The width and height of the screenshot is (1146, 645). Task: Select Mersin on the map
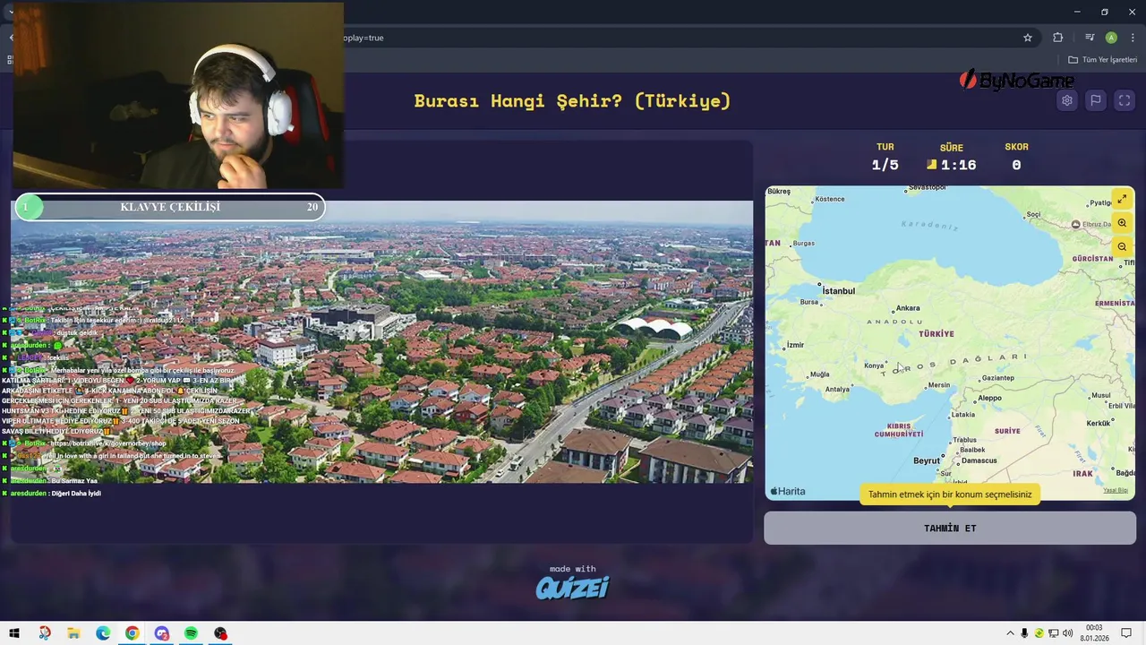click(939, 385)
